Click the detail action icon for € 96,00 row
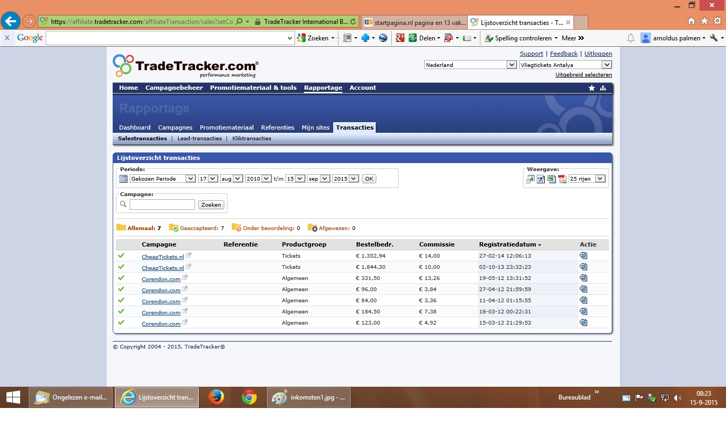The image size is (726, 425). point(584,289)
